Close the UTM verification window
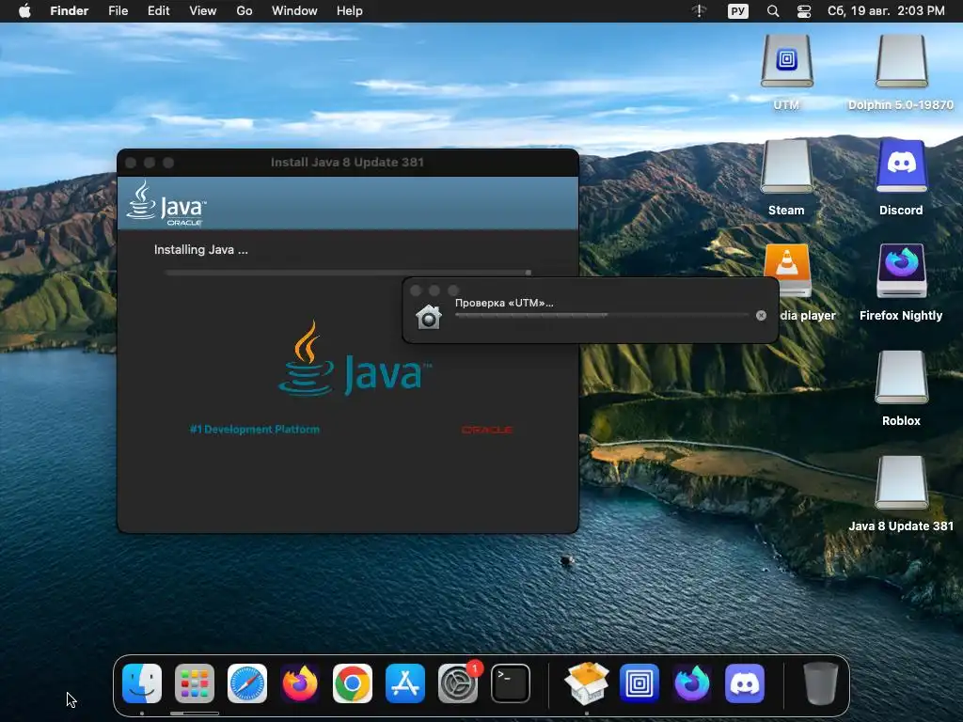Image resolution: width=963 pixels, height=722 pixels. (x=416, y=290)
